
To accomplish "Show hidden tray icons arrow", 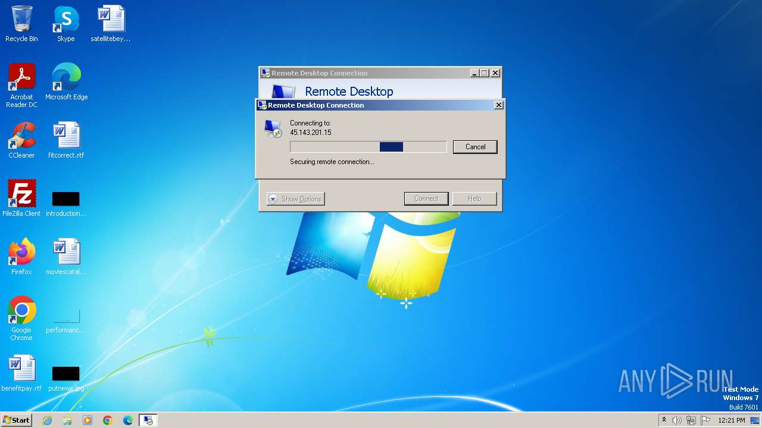I will click(664, 420).
